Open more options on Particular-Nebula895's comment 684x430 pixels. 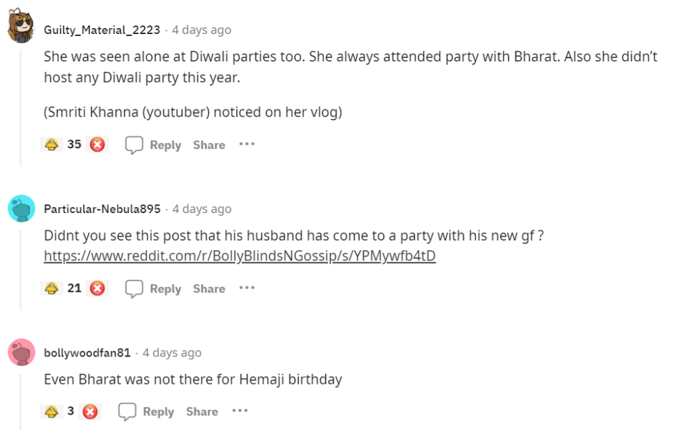tap(247, 288)
